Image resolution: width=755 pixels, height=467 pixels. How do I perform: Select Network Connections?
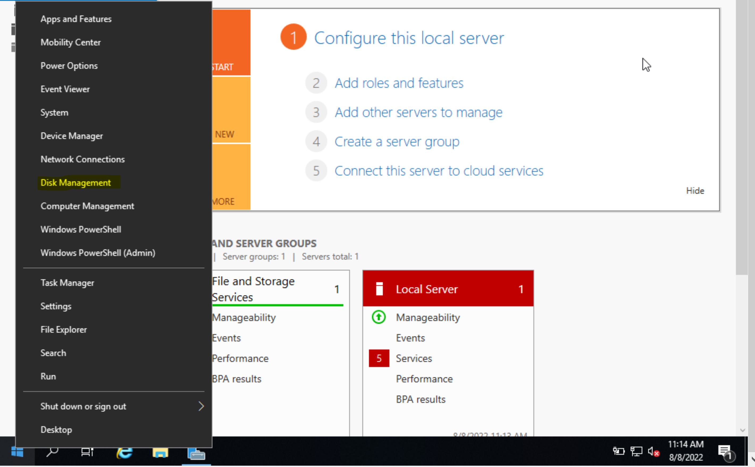pos(83,159)
